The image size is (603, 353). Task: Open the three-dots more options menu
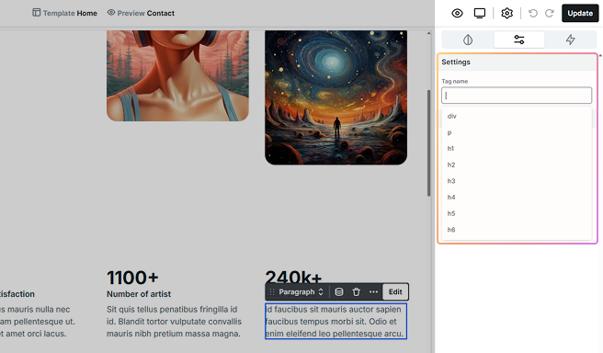373,291
